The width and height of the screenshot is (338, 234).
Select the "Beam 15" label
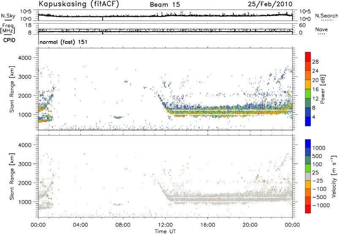165,5
